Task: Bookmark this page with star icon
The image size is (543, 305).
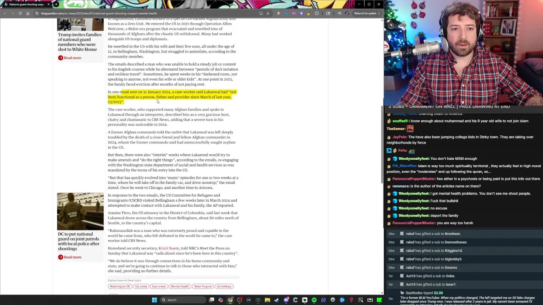Action: point(268,13)
